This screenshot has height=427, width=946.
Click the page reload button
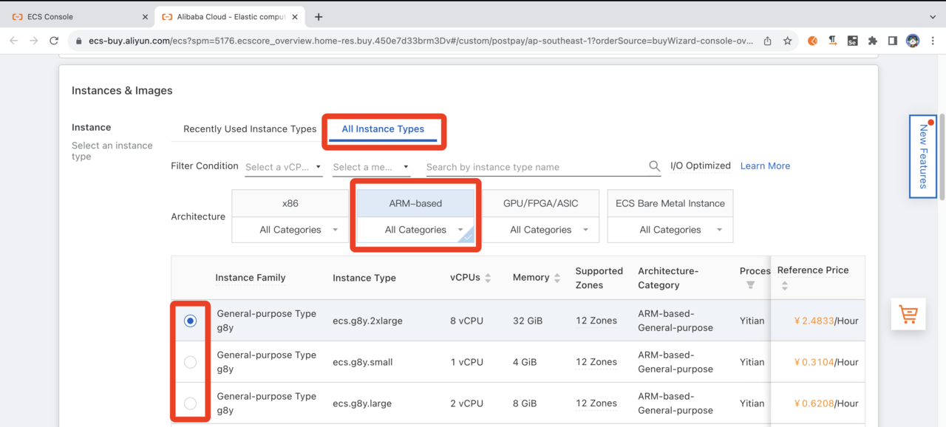click(54, 41)
